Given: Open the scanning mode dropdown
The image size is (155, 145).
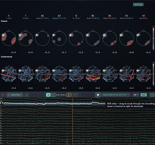Looking at the screenshot, I should (15, 95).
